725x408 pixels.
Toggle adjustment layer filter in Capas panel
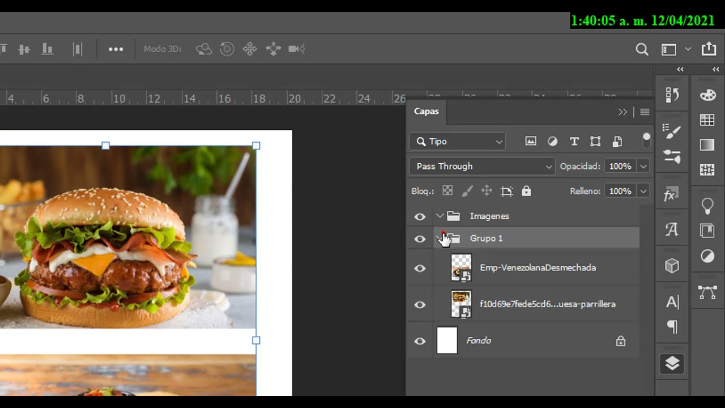pyautogui.click(x=552, y=141)
